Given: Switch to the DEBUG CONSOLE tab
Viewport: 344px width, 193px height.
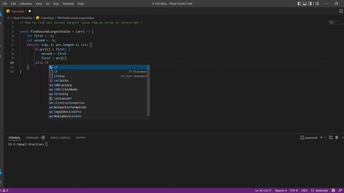Looking at the screenshot, I should point(60,138).
